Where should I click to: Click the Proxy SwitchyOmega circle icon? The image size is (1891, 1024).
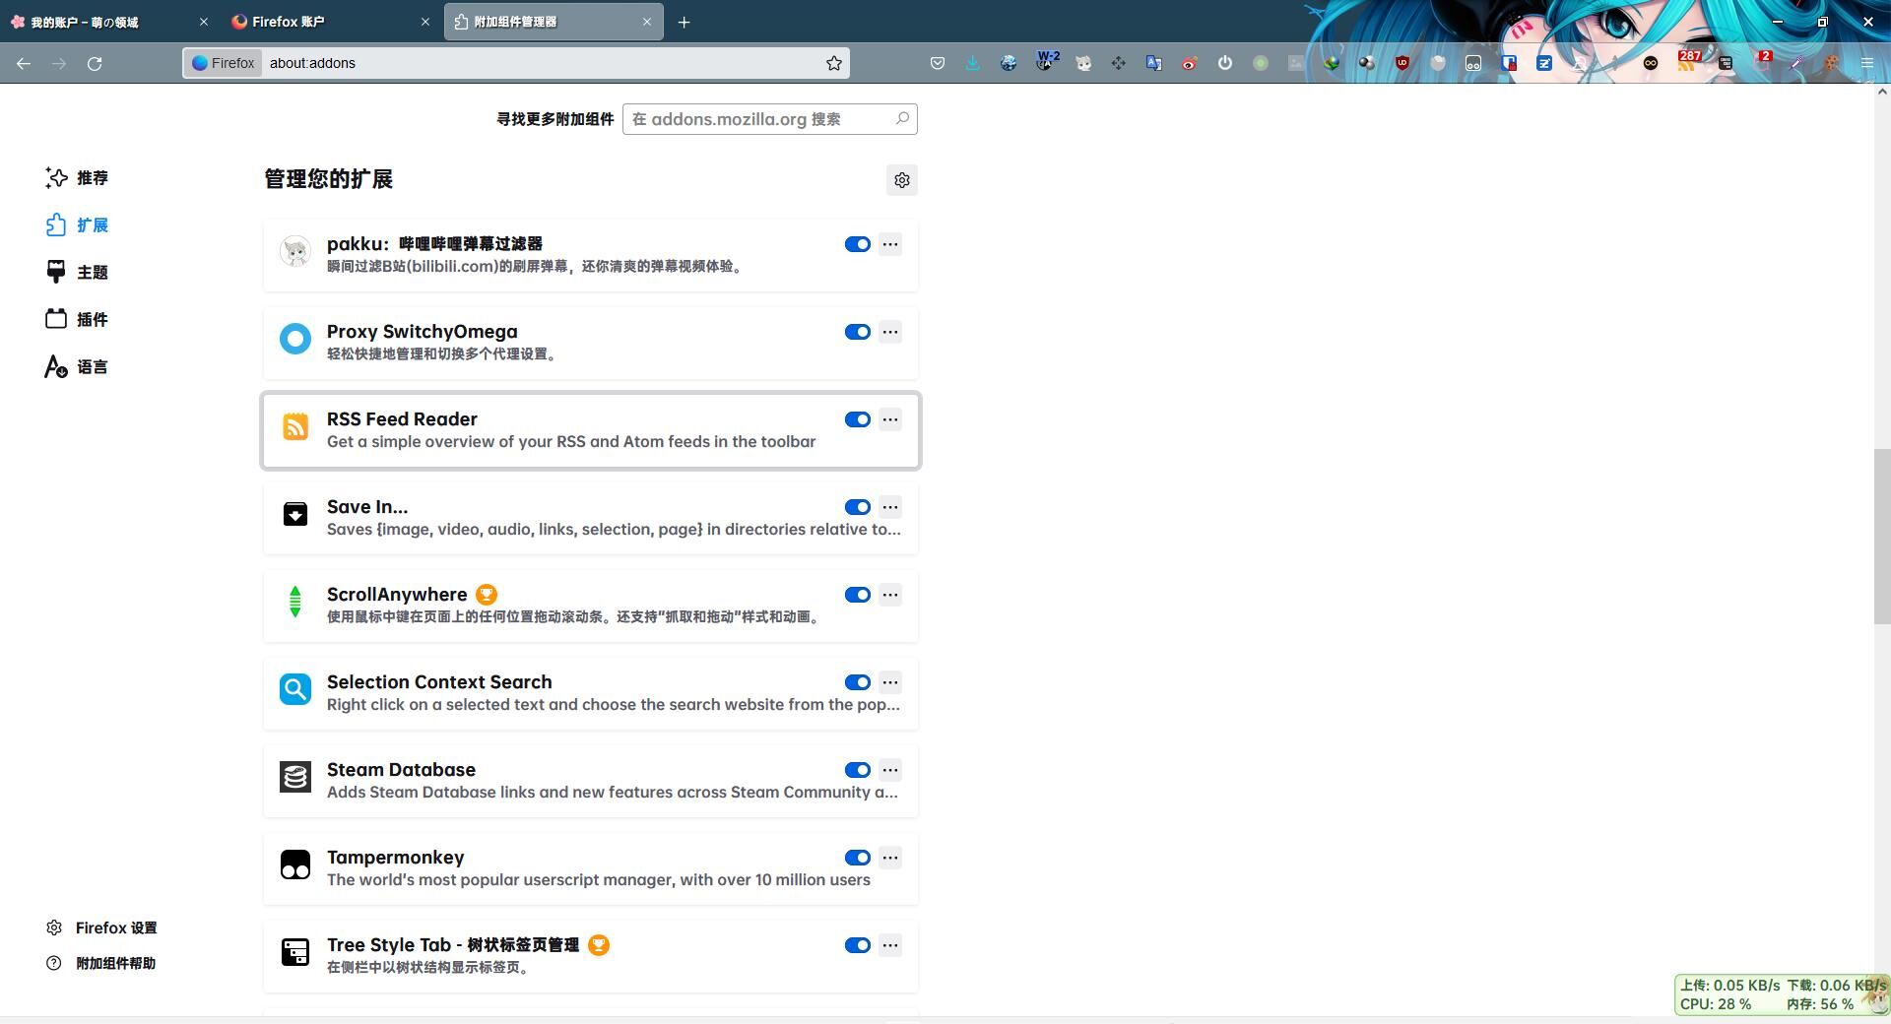(x=294, y=339)
